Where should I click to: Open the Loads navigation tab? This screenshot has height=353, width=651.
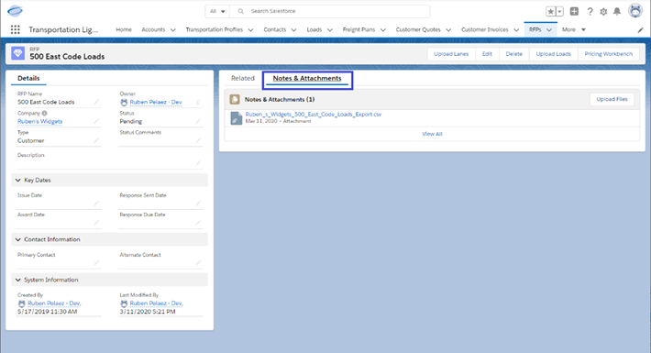(314, 29)
